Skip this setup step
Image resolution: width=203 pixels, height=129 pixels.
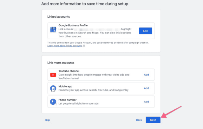(47, 120)
